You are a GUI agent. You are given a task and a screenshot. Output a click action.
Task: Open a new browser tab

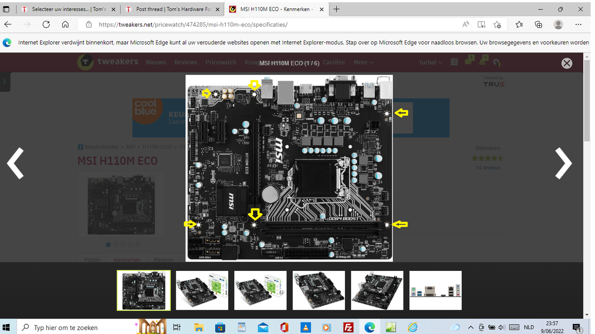coord(337,9)
